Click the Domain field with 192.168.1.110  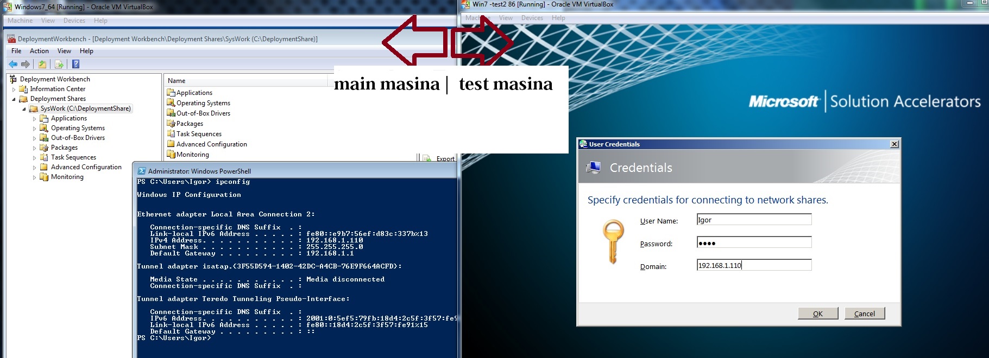coord(754,265)
